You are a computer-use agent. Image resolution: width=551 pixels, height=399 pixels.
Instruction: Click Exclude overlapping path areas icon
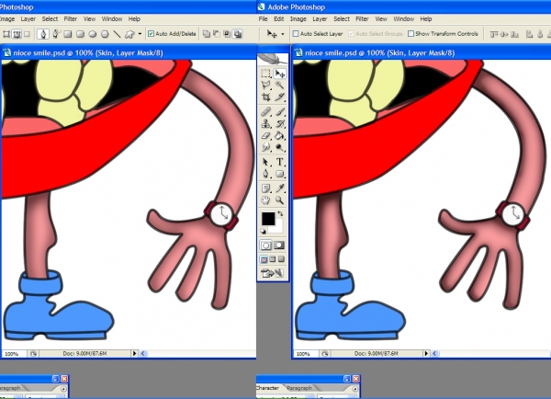click(x=238, y=34)
